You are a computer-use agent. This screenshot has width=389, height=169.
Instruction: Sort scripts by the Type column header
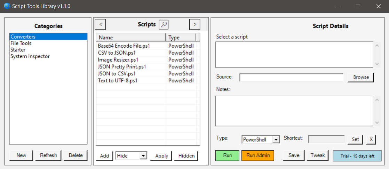click(x=181, y=38)
